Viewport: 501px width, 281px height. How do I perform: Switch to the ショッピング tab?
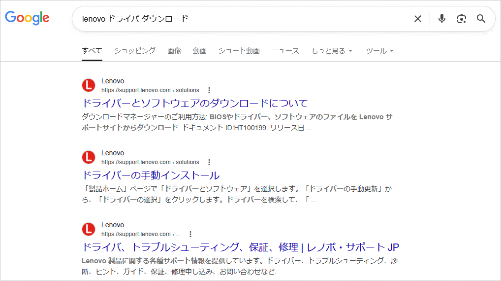(135, 51)
